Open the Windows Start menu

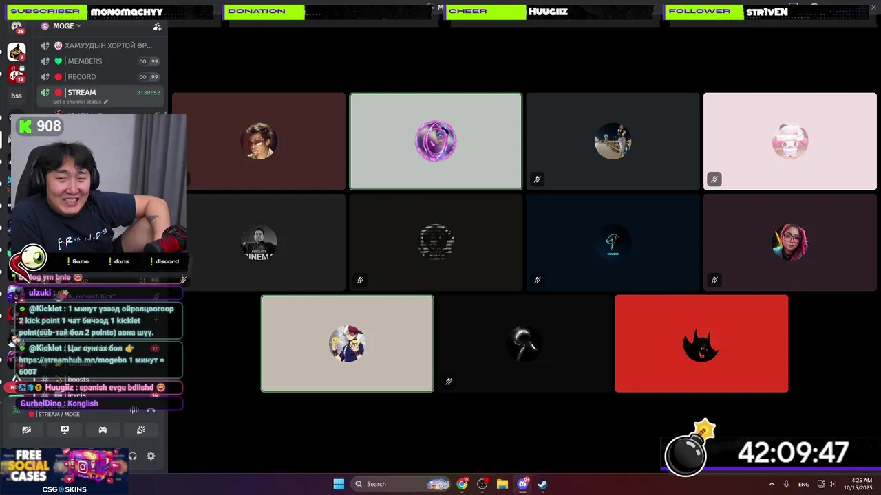pos(339,484)
